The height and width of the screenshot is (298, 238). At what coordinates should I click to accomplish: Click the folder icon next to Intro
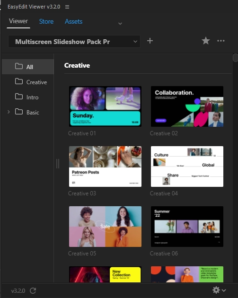[x=19, y=96]
